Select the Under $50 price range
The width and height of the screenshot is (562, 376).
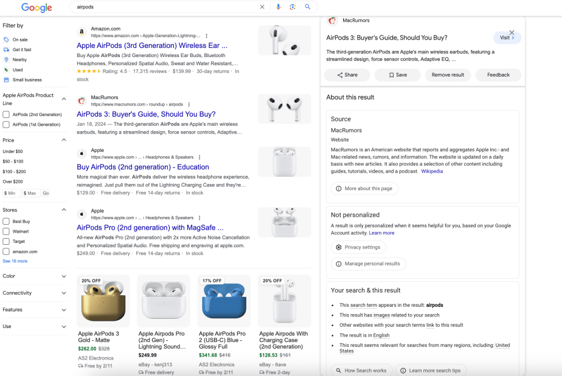[x=13, y=151]
